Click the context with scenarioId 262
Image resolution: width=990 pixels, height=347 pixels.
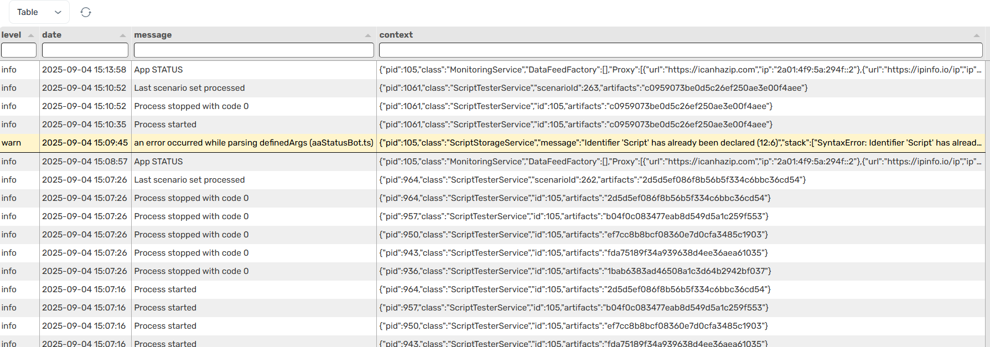(x=592, y=180)
